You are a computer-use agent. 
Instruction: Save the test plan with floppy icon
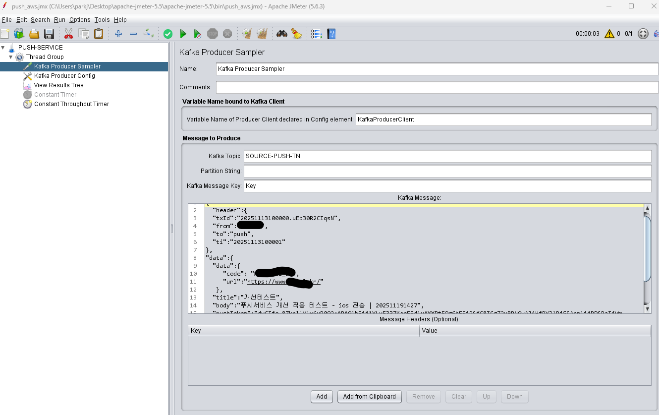[x=49, y=34]
